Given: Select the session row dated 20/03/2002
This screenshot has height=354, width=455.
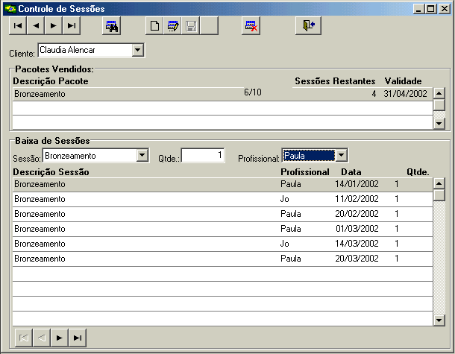Looking at the screenshot, I should click(222, 259).
